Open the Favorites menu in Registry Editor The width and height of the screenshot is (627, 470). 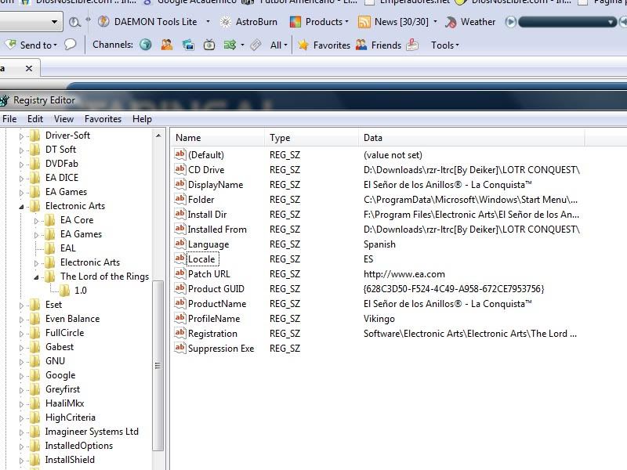click(x=103, y=119)
